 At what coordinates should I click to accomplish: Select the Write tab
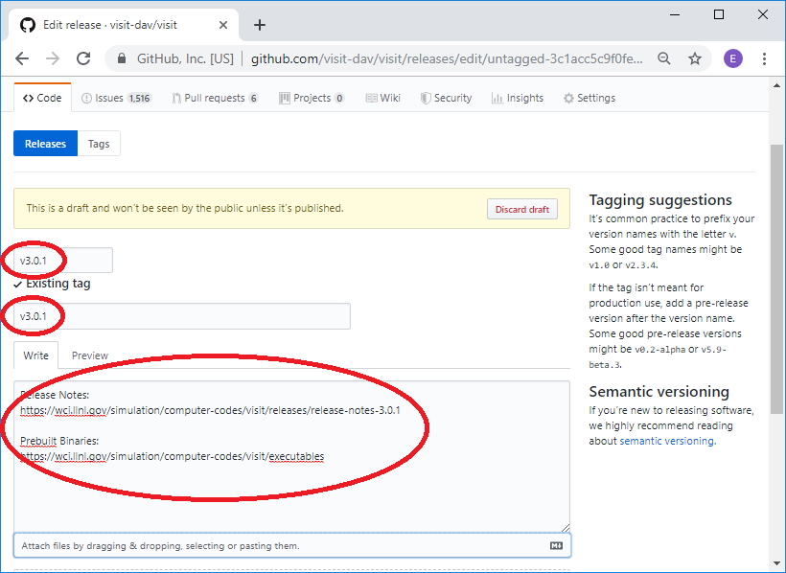[36, 355]
